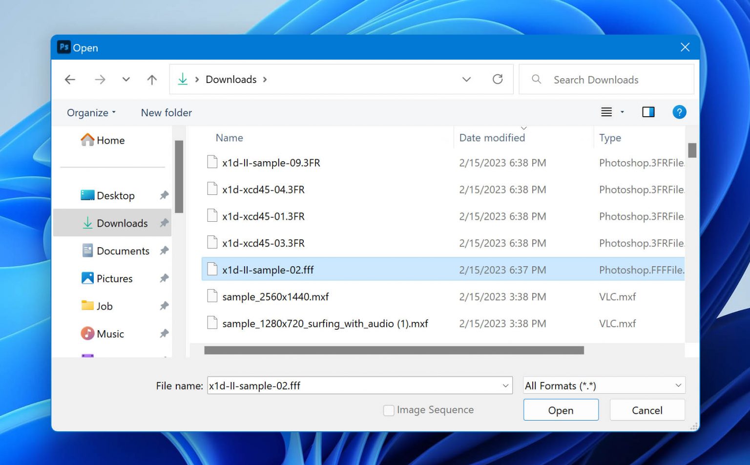750x465 pixels.
Task: Open the selected x1d-II-sample-02.fff file
Action: [x=561, y=410]
